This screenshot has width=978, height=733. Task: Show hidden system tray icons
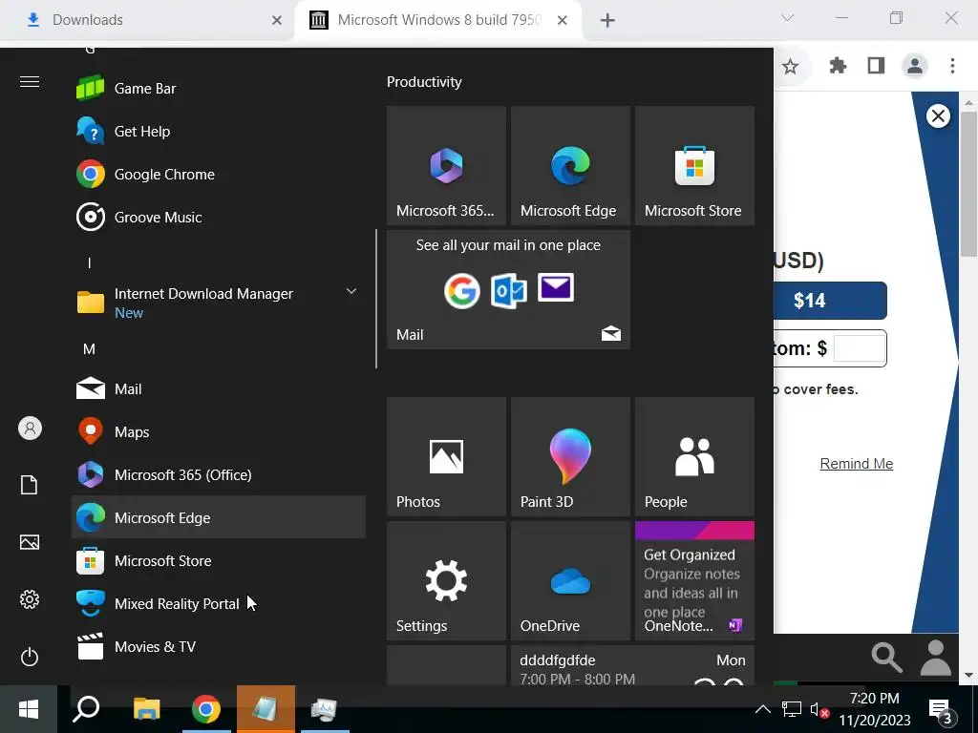pos(762,709)
